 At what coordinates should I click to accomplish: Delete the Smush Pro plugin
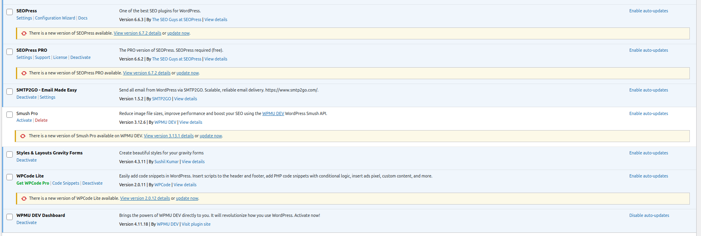pos(41,120)
